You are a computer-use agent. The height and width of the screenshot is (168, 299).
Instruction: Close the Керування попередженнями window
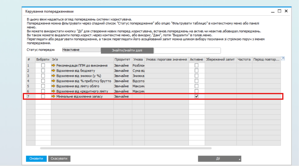[286, 11]
